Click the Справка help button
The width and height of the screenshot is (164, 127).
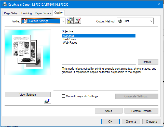coord(152,122)
